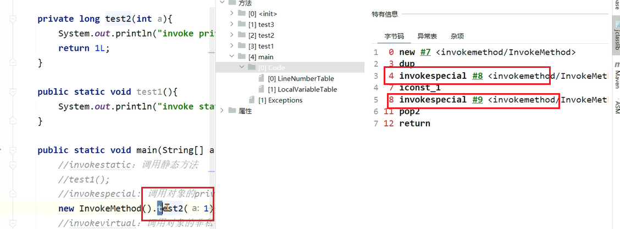Click 'InvokeMethod' in the new InvokeMethod() call
Screen dimensions: 620x229
(x=110, y=209)
